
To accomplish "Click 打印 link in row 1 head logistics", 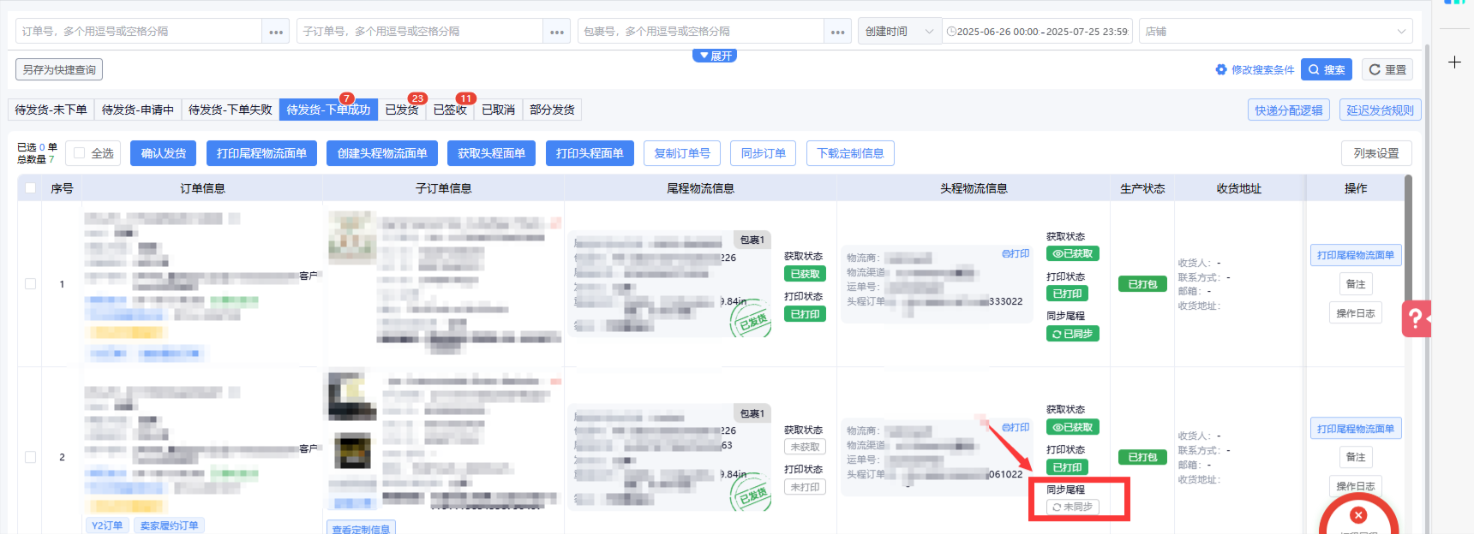I will [1016, 254].
